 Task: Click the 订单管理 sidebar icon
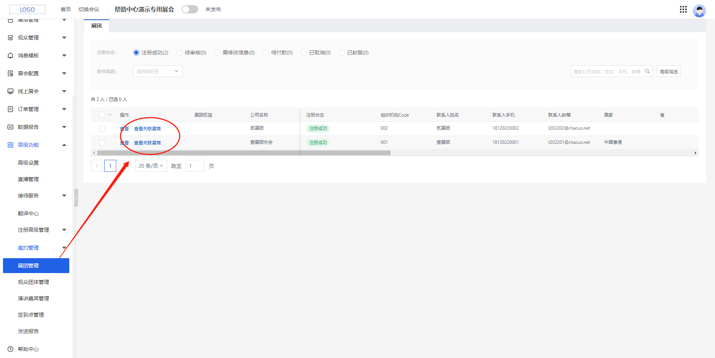click(10, 109)
